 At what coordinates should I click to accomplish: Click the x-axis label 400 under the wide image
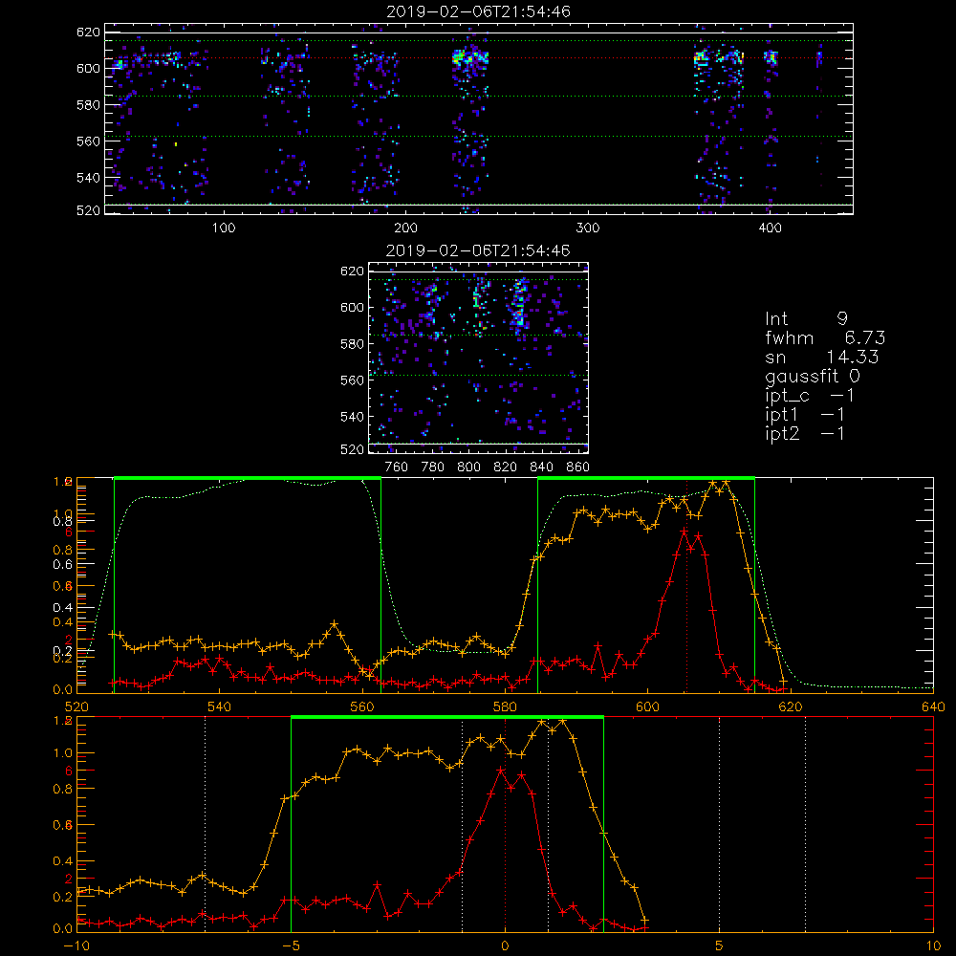(x=770, y=228)
